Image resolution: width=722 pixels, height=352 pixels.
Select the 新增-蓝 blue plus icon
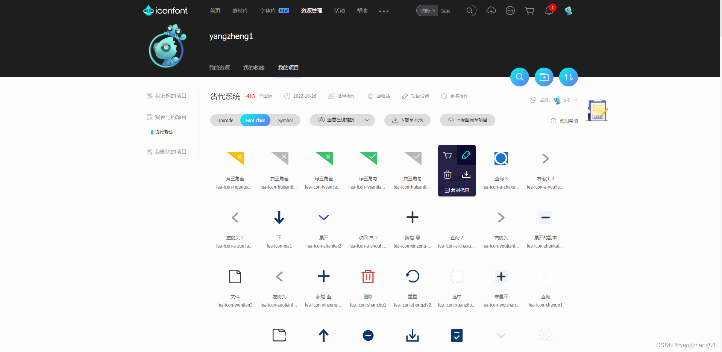pyautogui.click(x=324, y=276)
